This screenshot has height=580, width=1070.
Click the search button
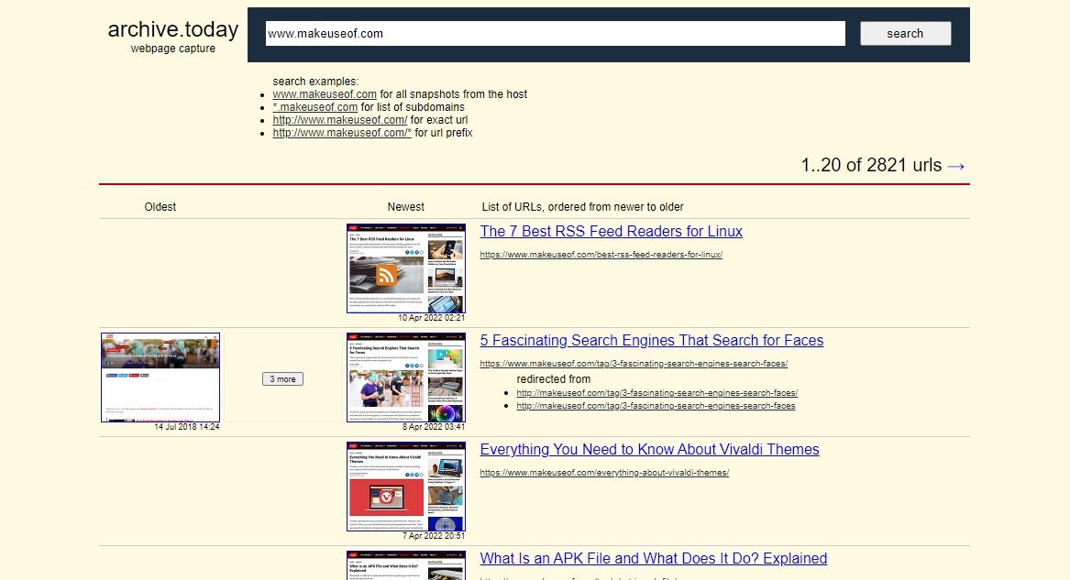click(906, 33)
